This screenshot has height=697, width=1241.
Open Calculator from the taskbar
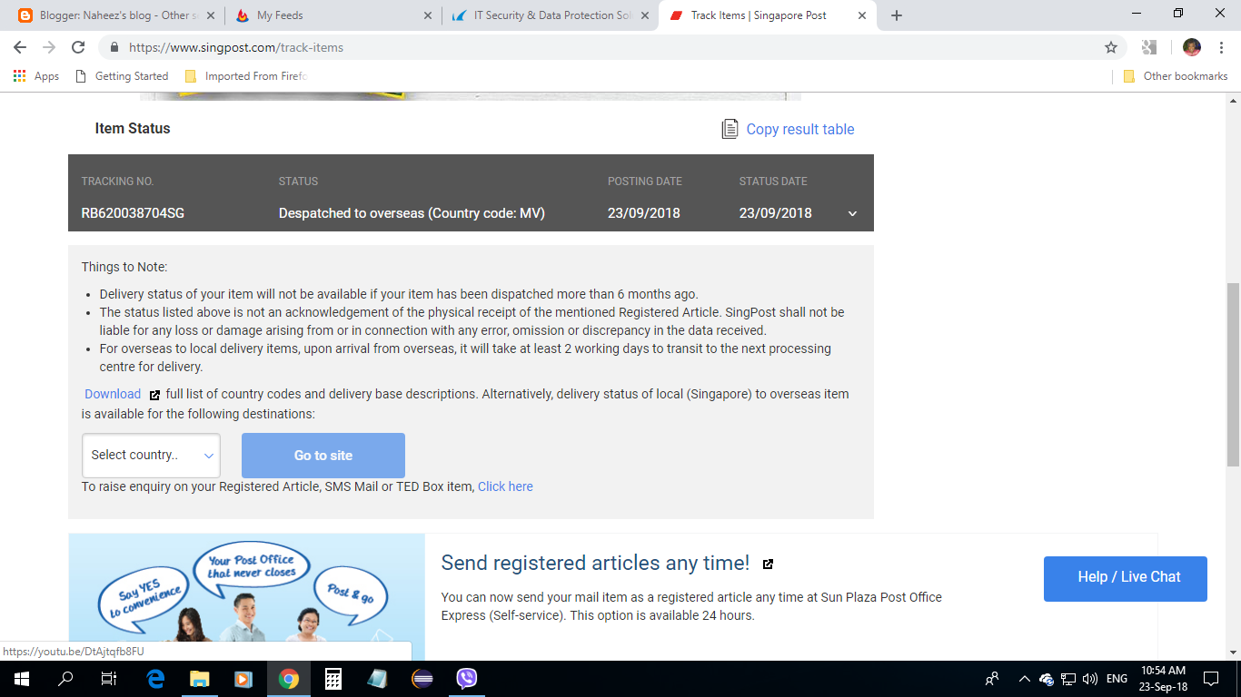click(x=333, y=679)
